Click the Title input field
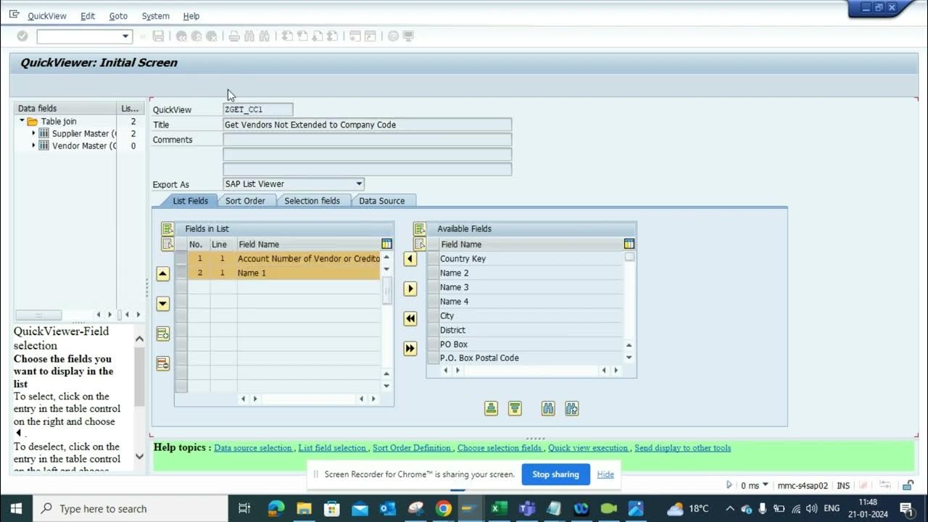 coord(367,125)
